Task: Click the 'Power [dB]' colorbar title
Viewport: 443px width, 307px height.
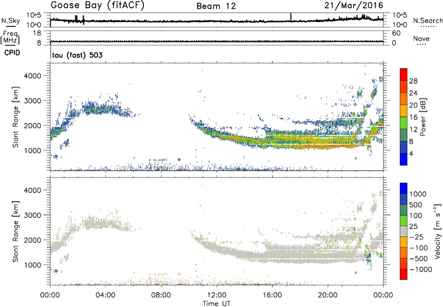Action: click(x=423, y=117)
